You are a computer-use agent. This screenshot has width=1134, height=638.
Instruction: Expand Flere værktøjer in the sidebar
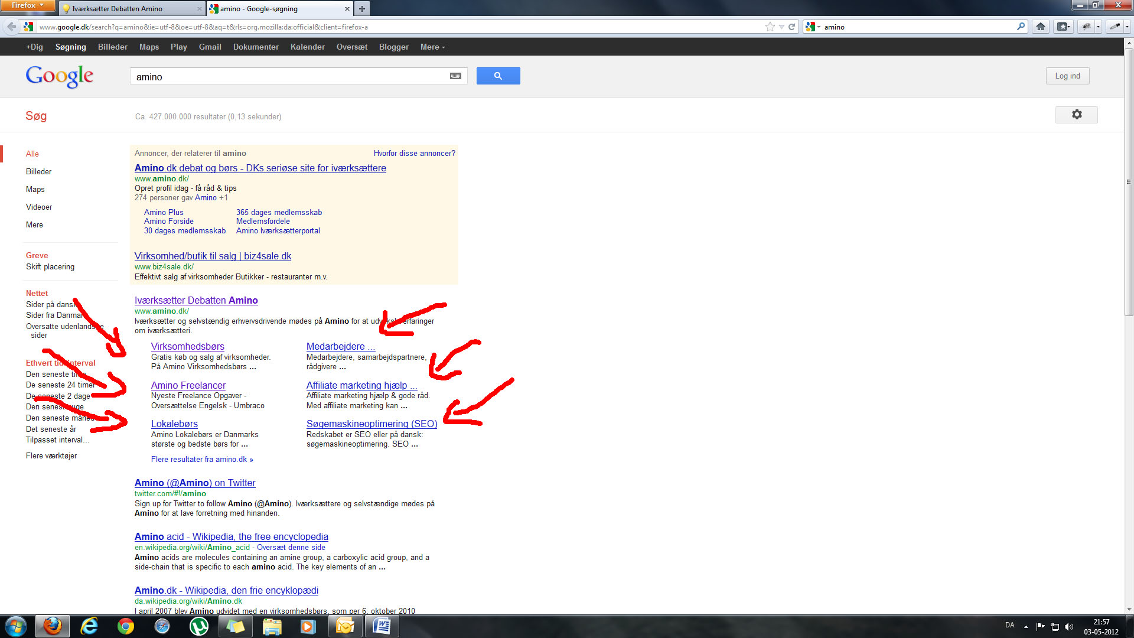coord(51,455)
